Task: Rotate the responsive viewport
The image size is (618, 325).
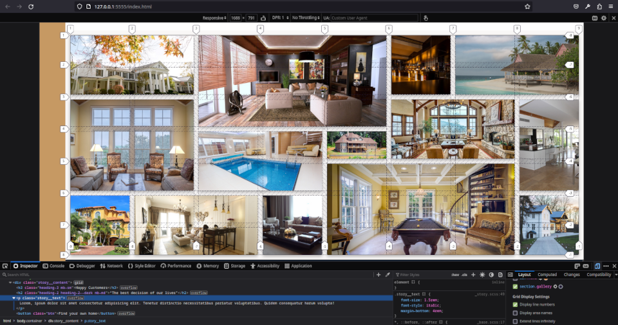Action: coord(263,18)
